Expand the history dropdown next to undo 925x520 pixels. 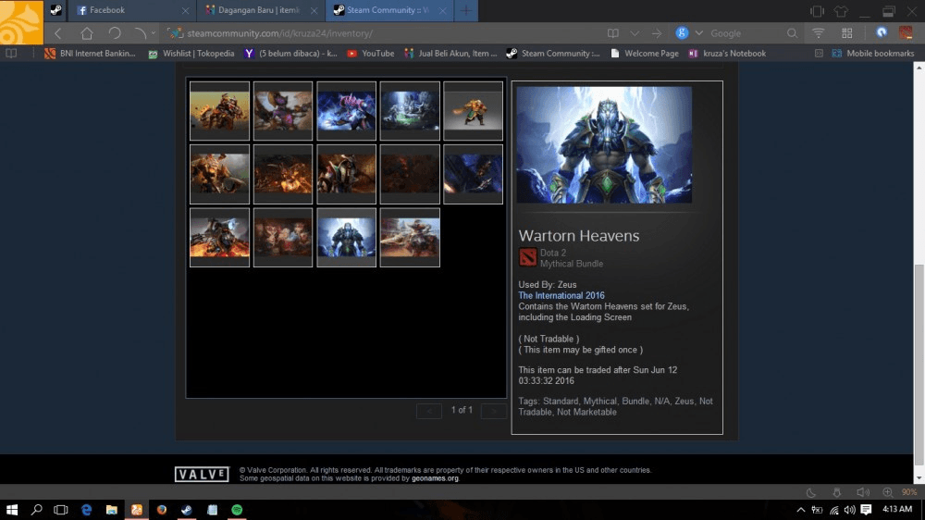click(x=153, y=33)
